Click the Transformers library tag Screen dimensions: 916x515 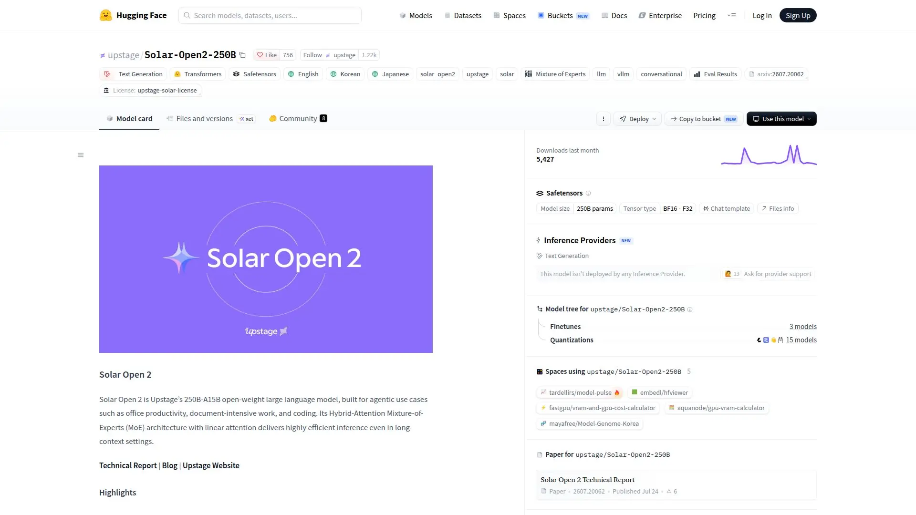pos(198,74)
